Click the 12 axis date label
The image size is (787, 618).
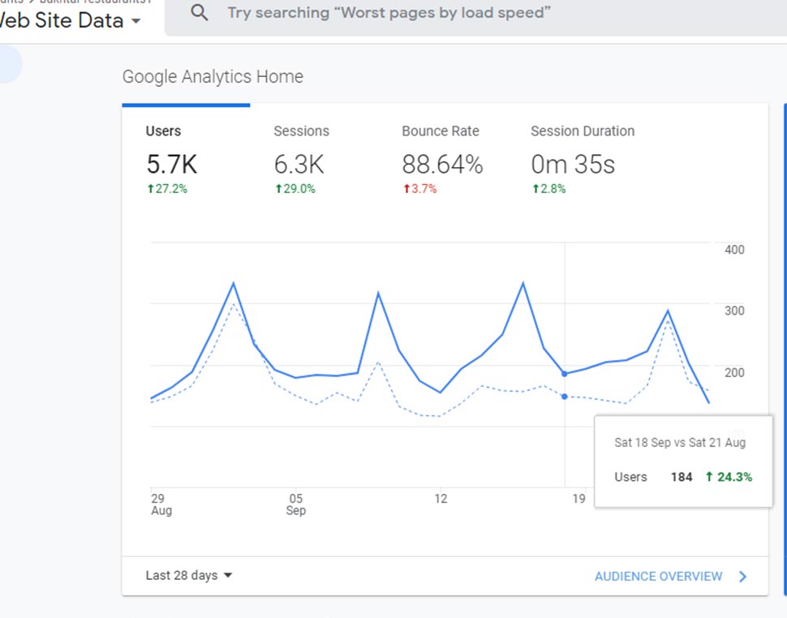[x=441, y=499]
